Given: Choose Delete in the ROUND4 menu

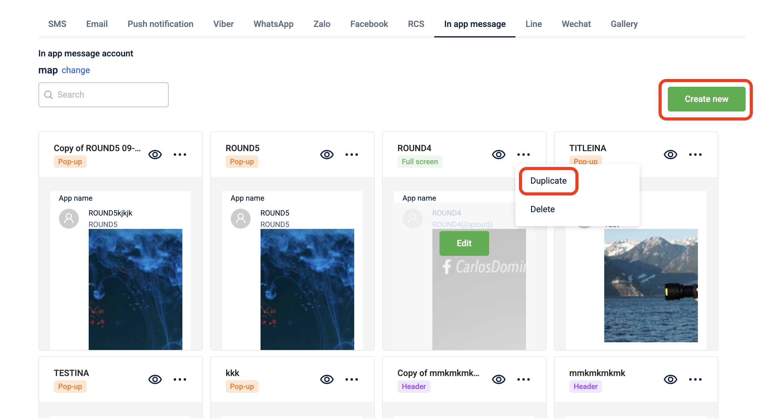Looking at the screenshot, I should click(542, 209).
